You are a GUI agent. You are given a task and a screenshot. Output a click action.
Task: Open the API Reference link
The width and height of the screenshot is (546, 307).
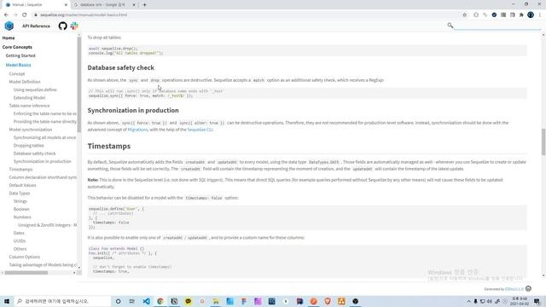pyautogui.click(x=36, y=26)
